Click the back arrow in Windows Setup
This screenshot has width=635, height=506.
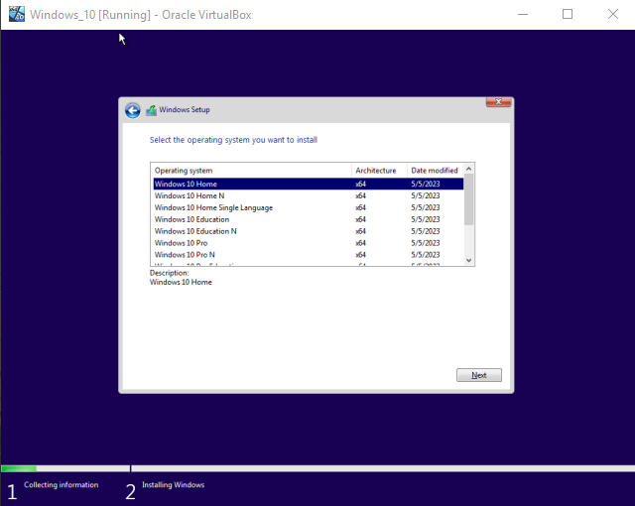tap(132, 110)
